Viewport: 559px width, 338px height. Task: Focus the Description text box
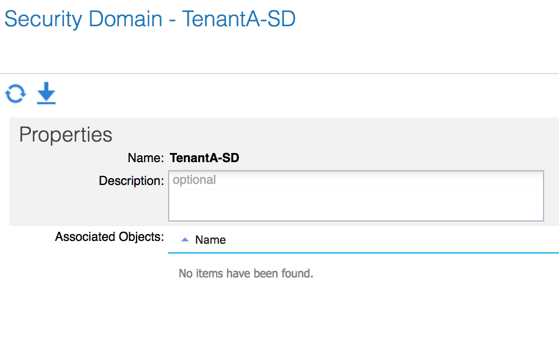(x=356, y=196)
